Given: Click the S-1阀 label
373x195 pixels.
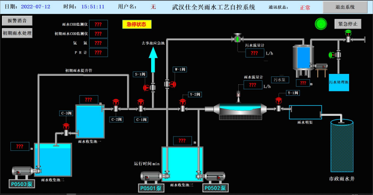Looking at the screenshot, I should coord(140,74).
